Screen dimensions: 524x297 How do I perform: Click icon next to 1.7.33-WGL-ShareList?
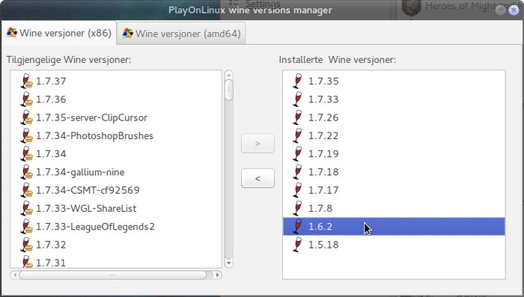click(x=27, y=208)
